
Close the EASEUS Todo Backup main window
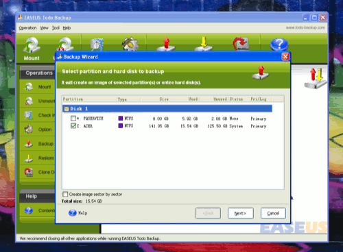pos(323,18)
